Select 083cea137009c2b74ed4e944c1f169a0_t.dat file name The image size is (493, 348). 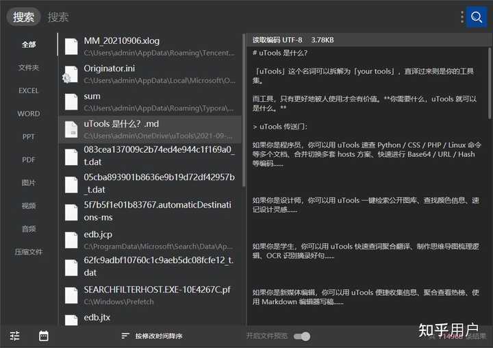pyautogui.click(x=159, y=156)
